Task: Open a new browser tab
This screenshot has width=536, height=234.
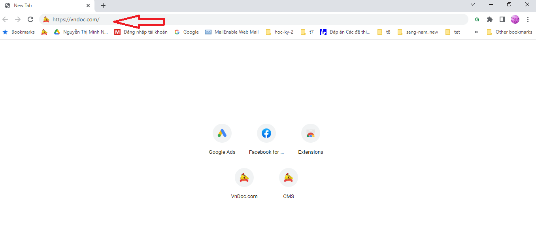Action: point(103,6)
